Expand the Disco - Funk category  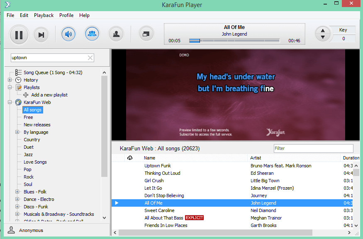(x=17, y=206)
